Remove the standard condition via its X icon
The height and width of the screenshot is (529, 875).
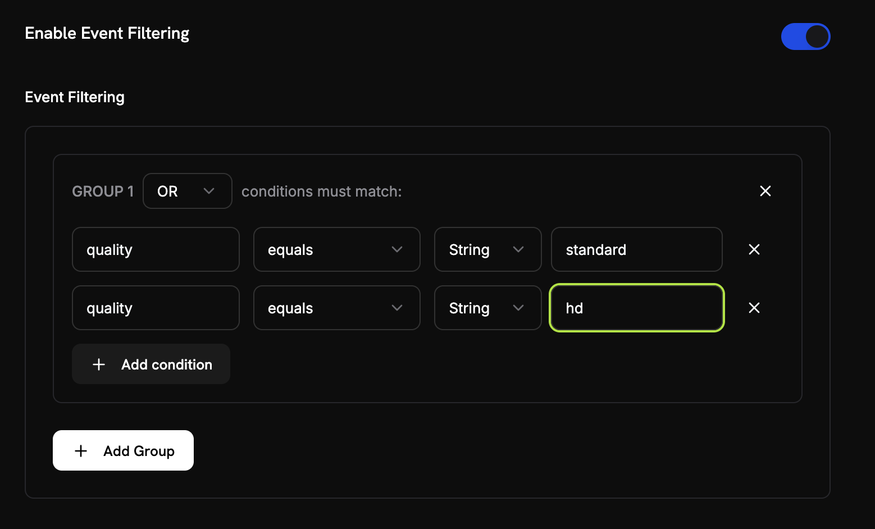pos(754,249)
